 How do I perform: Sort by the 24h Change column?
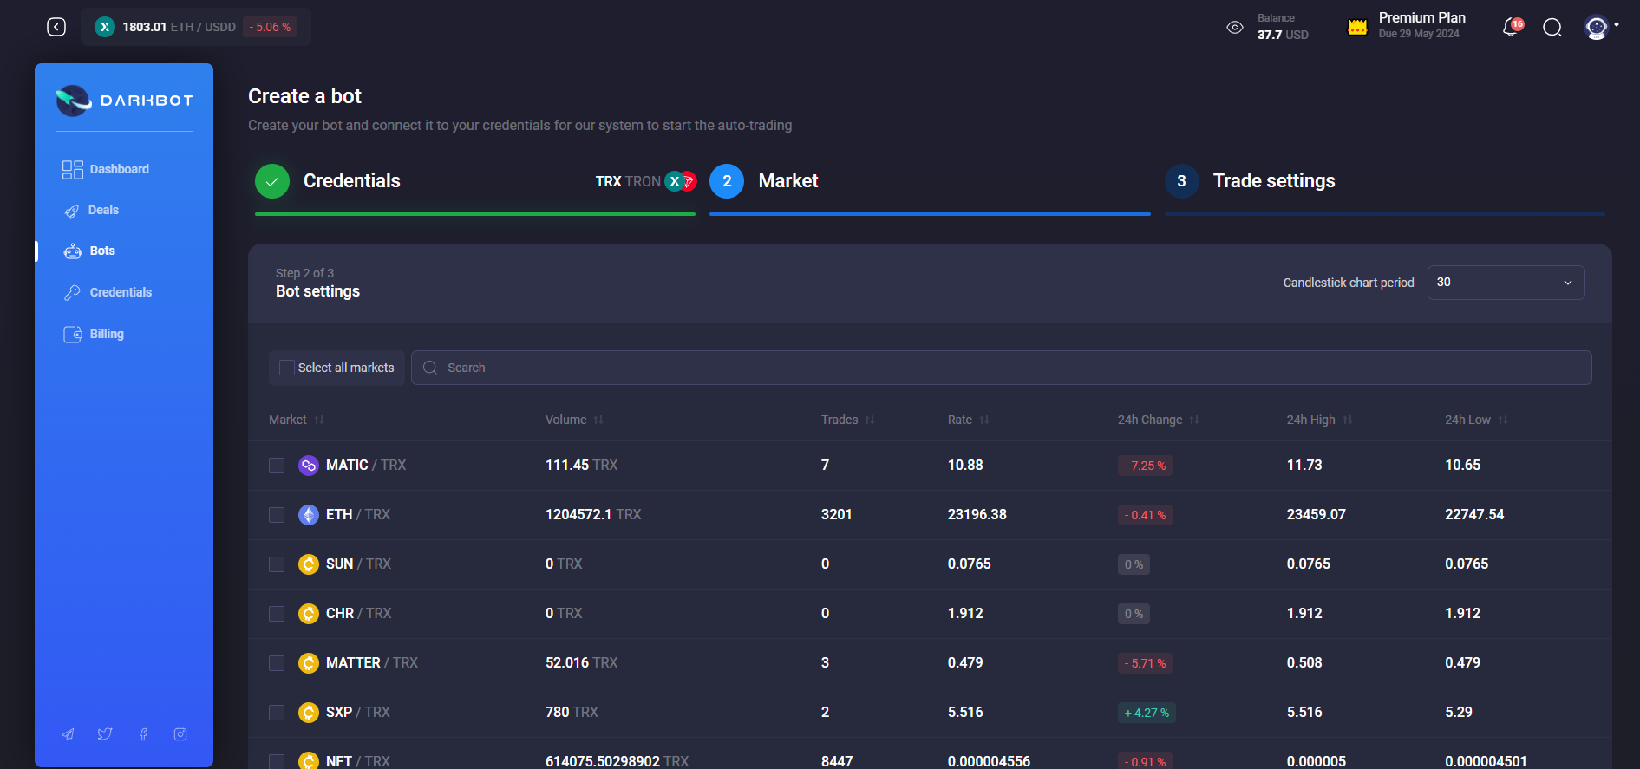1159,420
